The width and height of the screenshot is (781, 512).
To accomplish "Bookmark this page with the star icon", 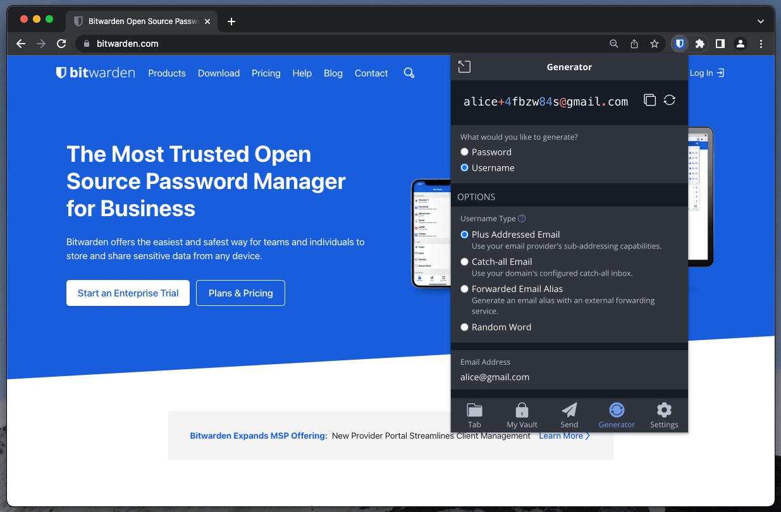I will point(655,44).
